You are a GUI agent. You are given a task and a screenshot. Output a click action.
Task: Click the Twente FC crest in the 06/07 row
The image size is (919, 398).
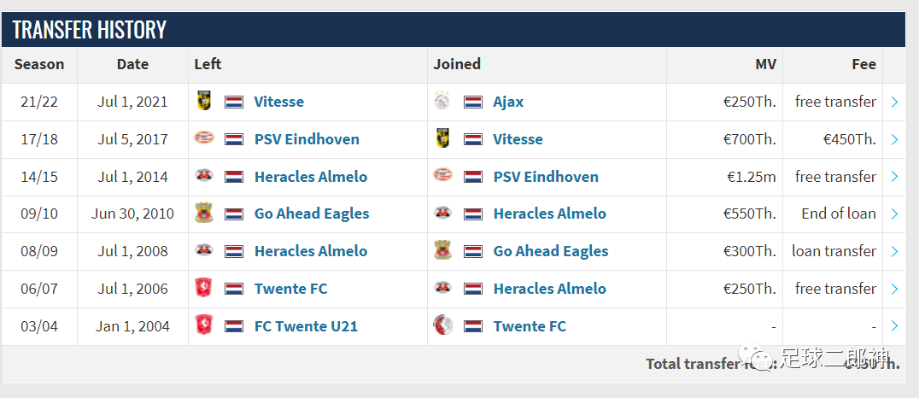203,289
